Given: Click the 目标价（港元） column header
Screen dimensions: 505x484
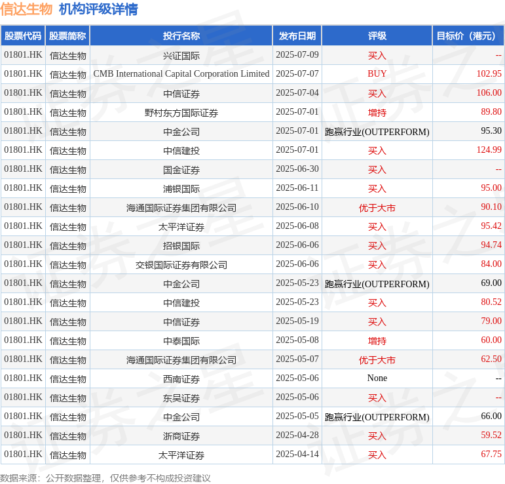Looking at the screenshot, I should [x=468, y=36].
